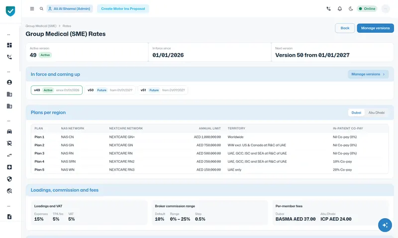Open the shield icon in sidebar
The width and height of the screenshot is (398, 238).
pyautogui.click(x=9, y=179)
